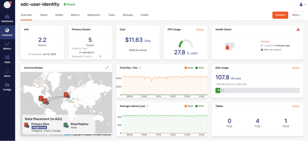Viewport: 308px width, 141px height.
Task: Click the YSQL table count 0
Action: tap(229, 121)
